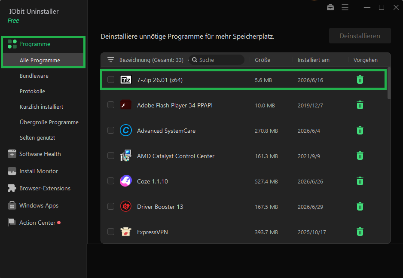Click the 2026/6/29 install date
The width and height of the screenshot is (403, 278).
point(310,207)
